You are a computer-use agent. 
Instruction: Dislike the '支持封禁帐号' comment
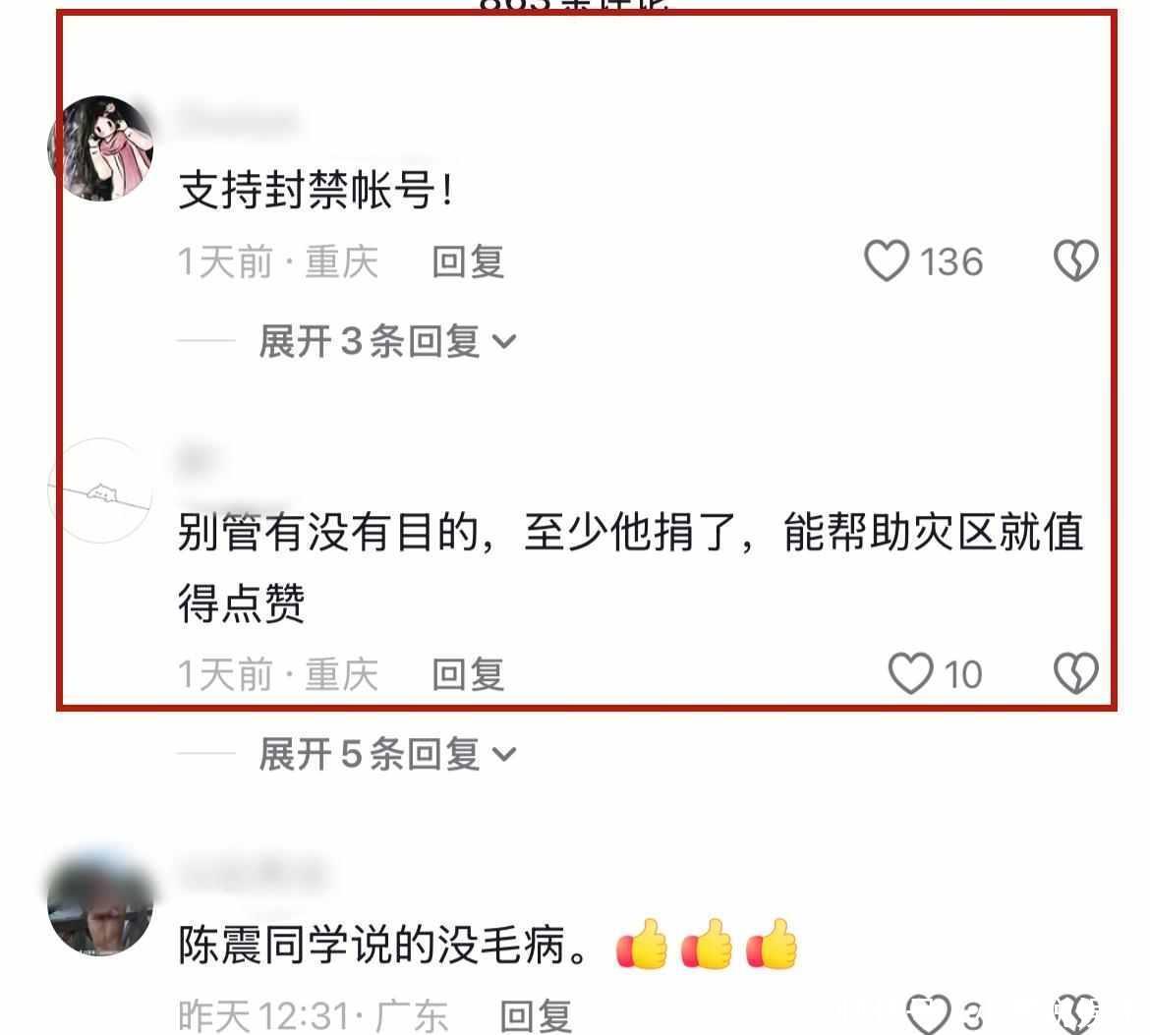point(1076,261)
